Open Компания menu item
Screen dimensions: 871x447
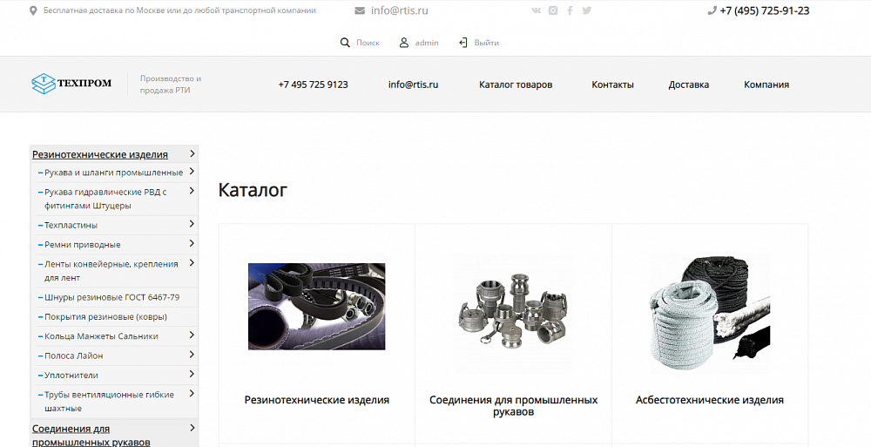(766, 85)
